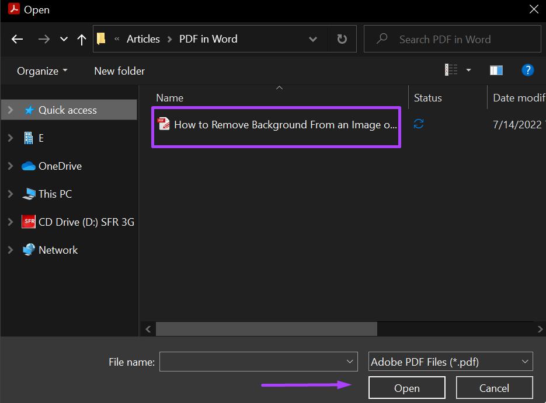Open the address bar path dropdown
546x403 pixels.
[313, 39]
